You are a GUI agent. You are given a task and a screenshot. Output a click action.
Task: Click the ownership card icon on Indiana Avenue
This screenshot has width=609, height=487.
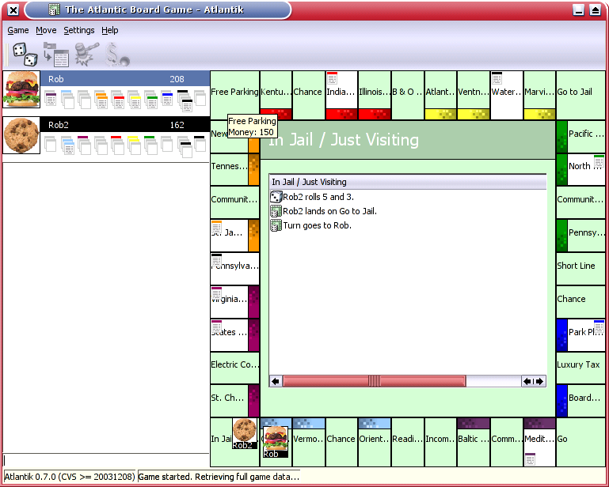[x=332, y=78]
